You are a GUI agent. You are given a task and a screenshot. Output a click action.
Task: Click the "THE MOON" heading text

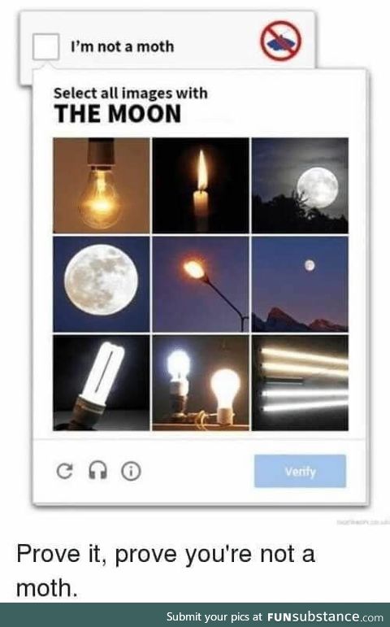click(118, 114)
